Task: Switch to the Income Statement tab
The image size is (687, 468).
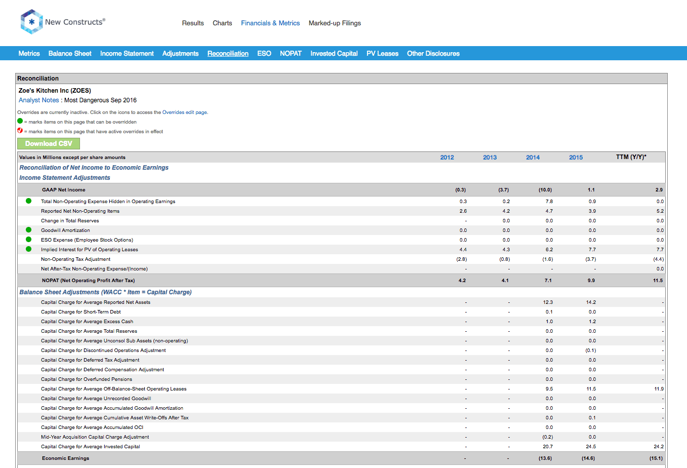Action: [x=127, y=53]
